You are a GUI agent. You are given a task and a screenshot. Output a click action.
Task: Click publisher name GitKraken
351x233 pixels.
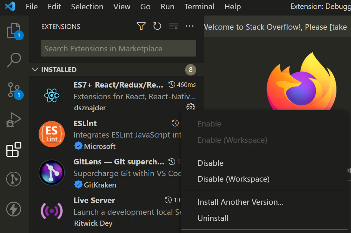pyautogui.click(x=100, y=185)
